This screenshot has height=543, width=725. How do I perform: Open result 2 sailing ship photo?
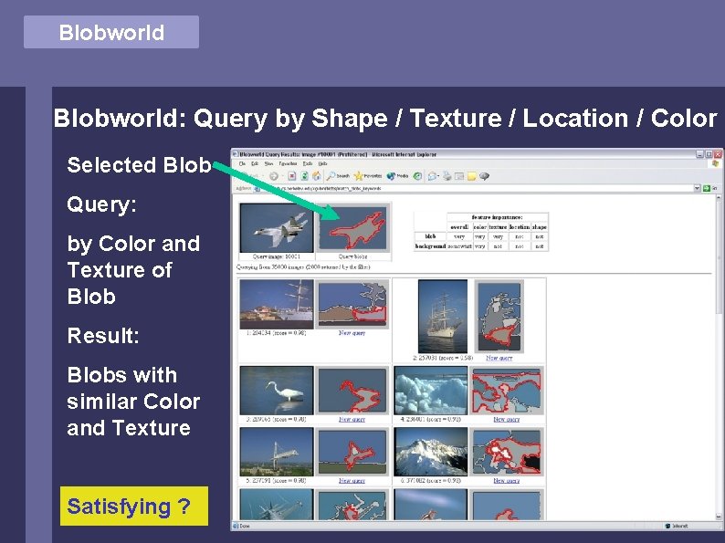click(x=443, y=316)
